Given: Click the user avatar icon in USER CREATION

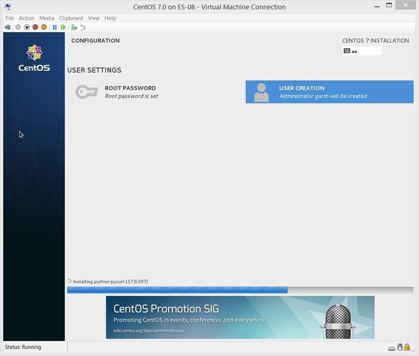Looking at the screenshot, I should coord(261,92).
